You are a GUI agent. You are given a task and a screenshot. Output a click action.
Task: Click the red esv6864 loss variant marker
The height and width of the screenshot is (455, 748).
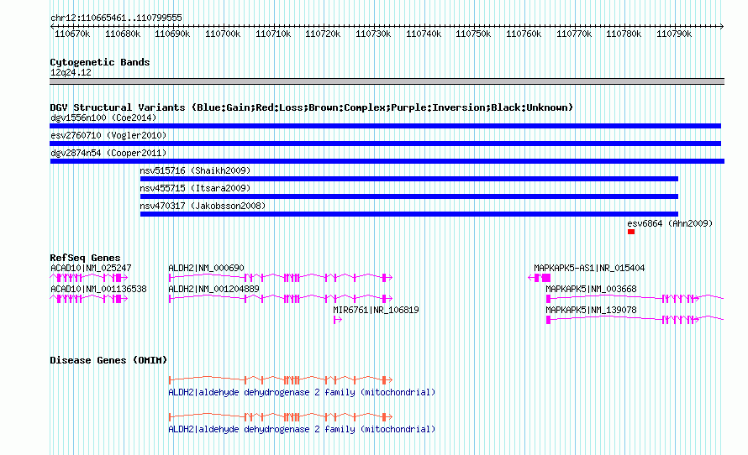(631, 232)
